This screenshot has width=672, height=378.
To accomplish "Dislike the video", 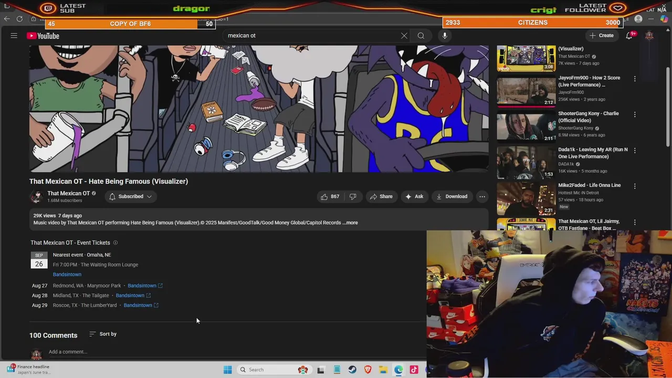I will 353,196.
